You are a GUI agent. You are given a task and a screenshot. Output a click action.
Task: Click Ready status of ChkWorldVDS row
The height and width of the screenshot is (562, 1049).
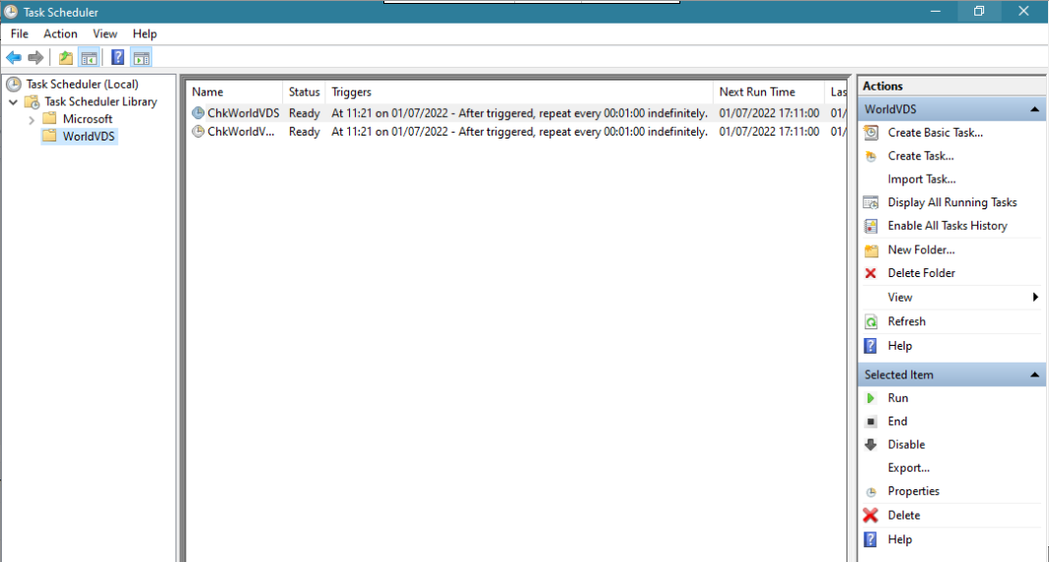pos(305,113)
